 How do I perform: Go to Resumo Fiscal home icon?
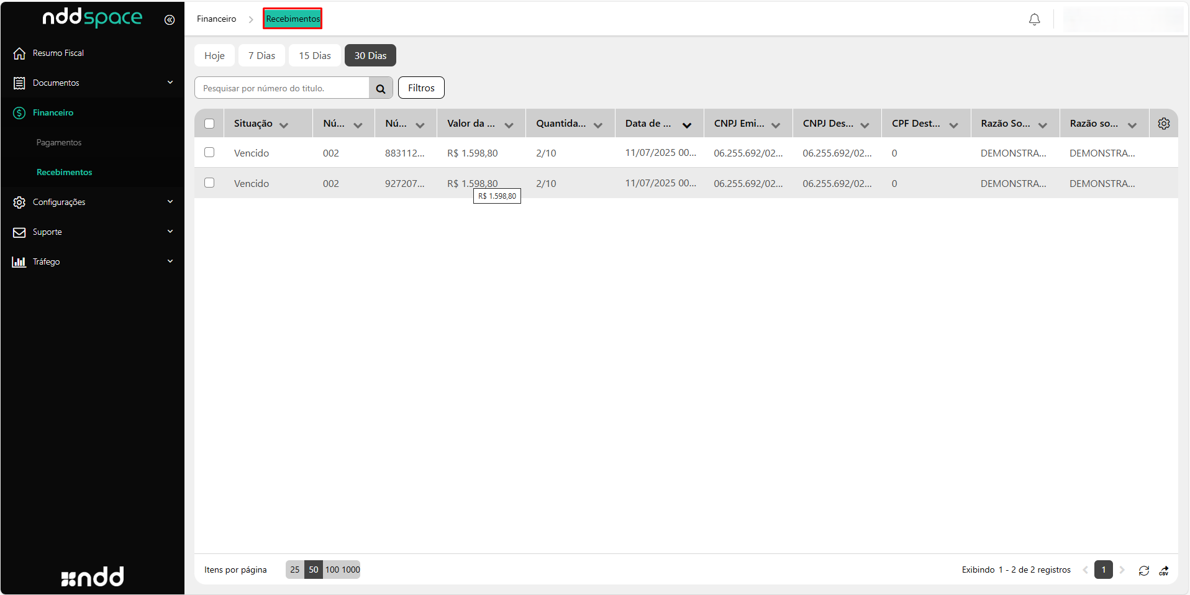pos(19,53)
